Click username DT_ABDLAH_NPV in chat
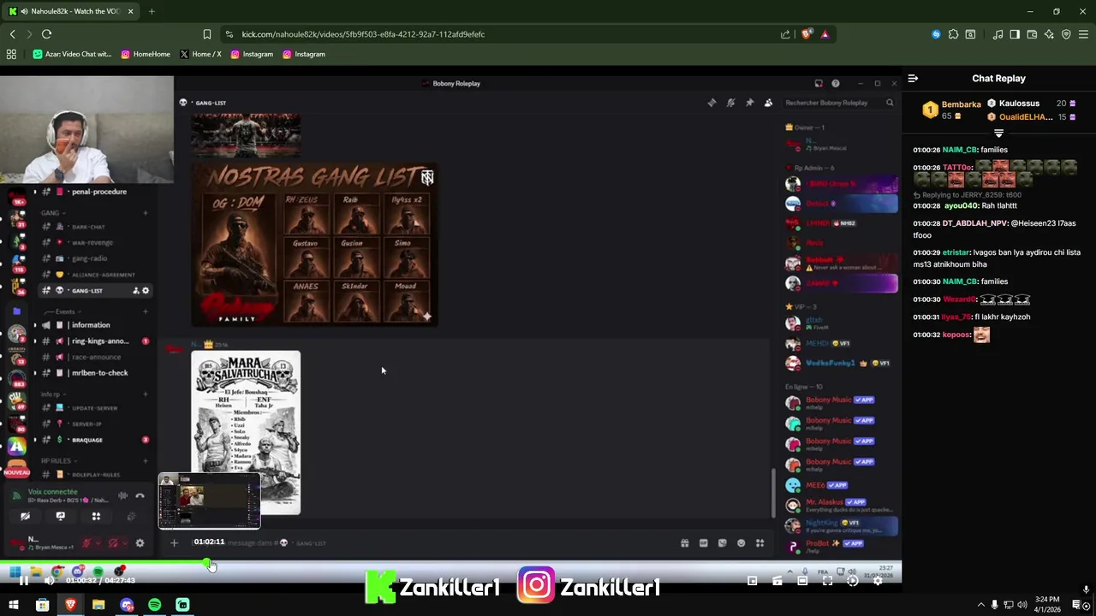Screen dimensions: 1096x616 pyautogui.click(x=974, y=223)
